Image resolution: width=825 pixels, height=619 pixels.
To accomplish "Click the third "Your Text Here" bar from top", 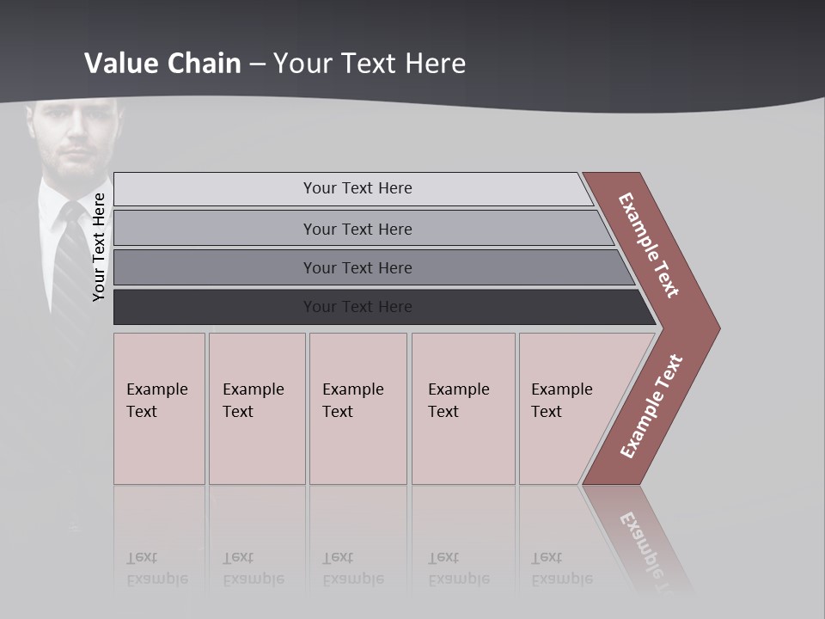I will click(357, 267).
